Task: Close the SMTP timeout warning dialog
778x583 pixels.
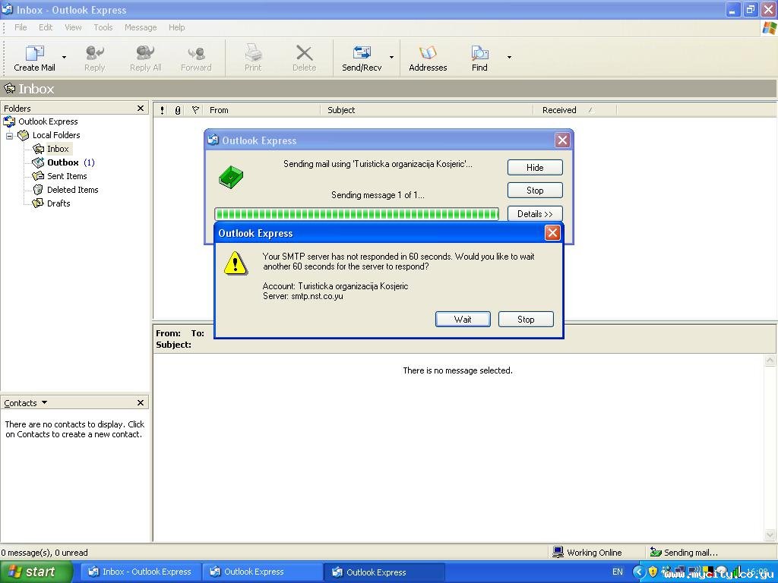Action: [552, 233]
